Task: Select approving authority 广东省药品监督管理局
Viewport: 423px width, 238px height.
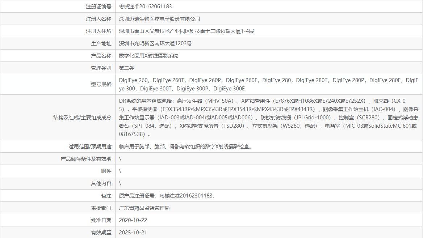Action: pos(145,208)
